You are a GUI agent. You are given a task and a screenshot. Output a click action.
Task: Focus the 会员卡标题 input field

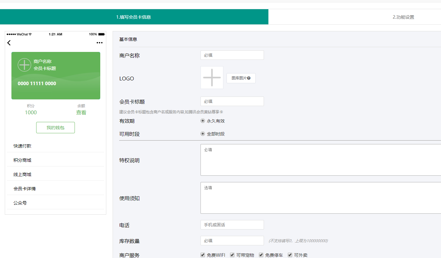[x=232, y=101]
